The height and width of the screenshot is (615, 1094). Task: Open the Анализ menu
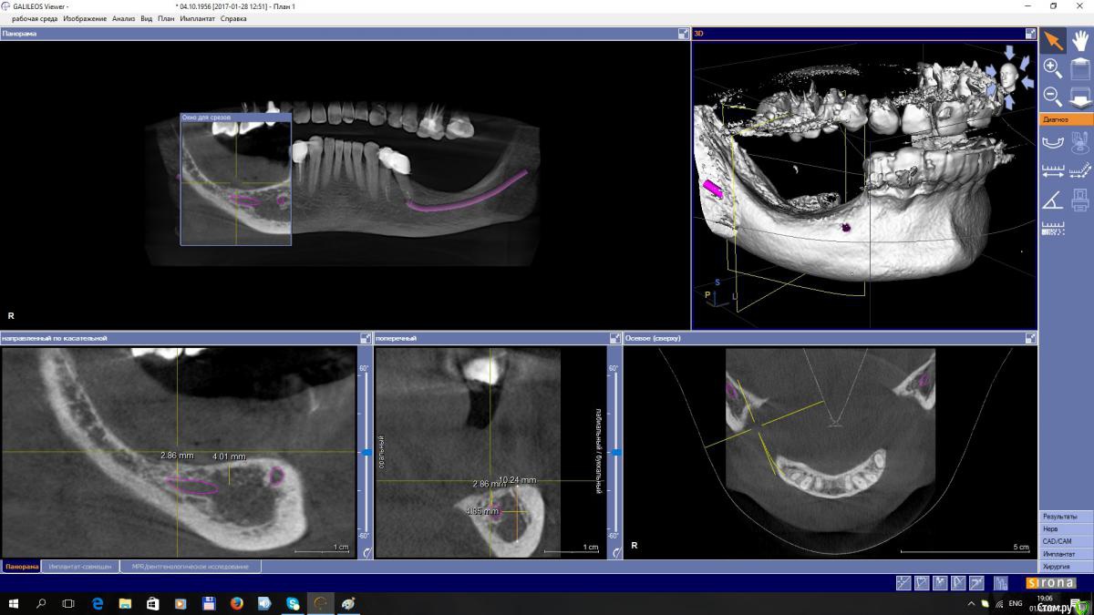pos(123,18)
